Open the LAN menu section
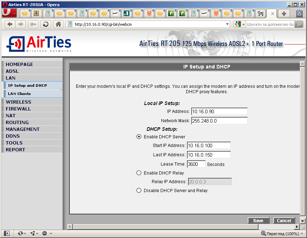This screenshot has height=238, width=307. [x=32, y=78]
